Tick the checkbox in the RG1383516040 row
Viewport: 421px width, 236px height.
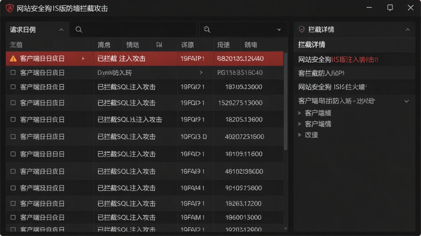[x=13, y=73]
